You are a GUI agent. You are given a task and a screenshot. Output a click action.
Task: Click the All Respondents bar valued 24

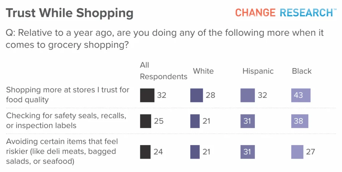click(x=145, y=152)
